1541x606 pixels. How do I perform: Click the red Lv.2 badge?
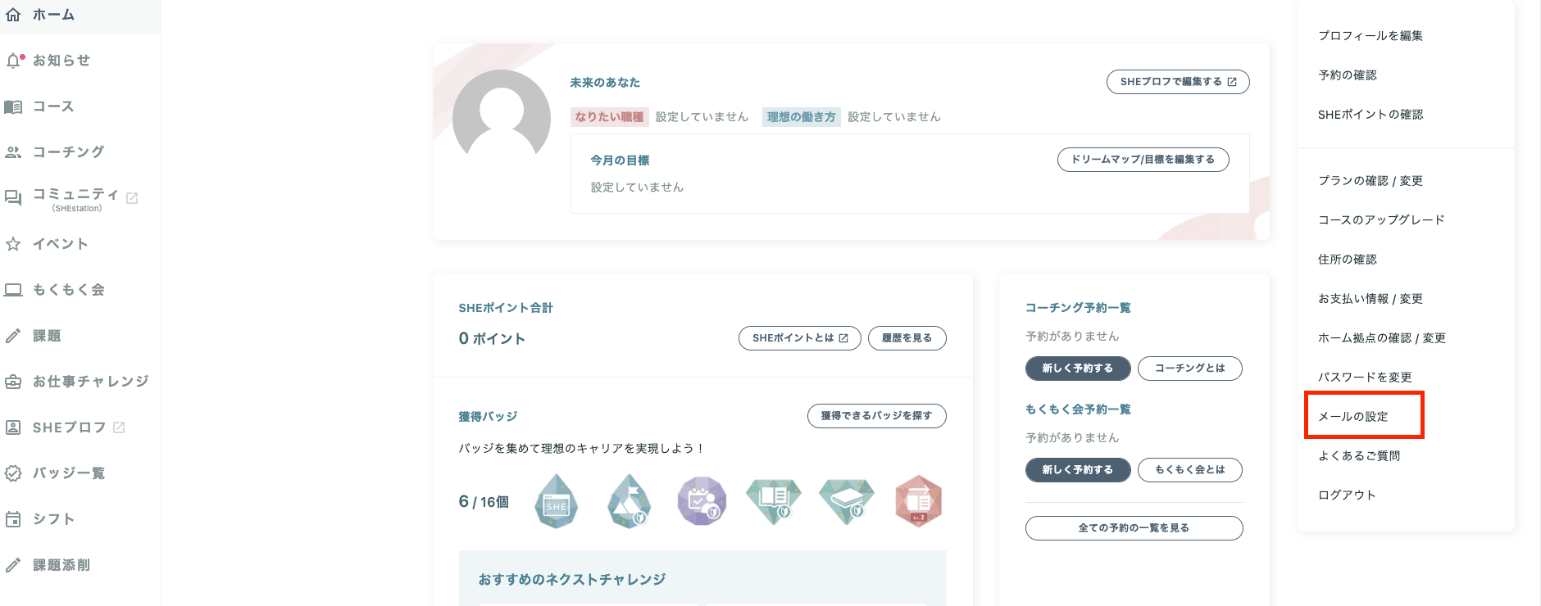click(x=918, y=501)
